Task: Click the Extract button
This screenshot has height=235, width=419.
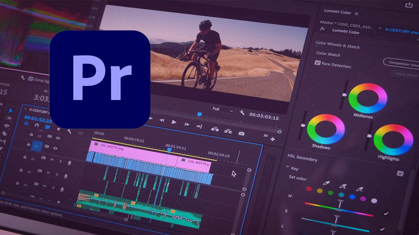Action: click(x=228, y=131)
